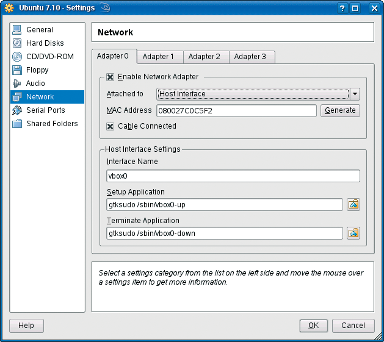Click the Terminate Application label
The image size is (384, 342).
(x=143, y=221)
